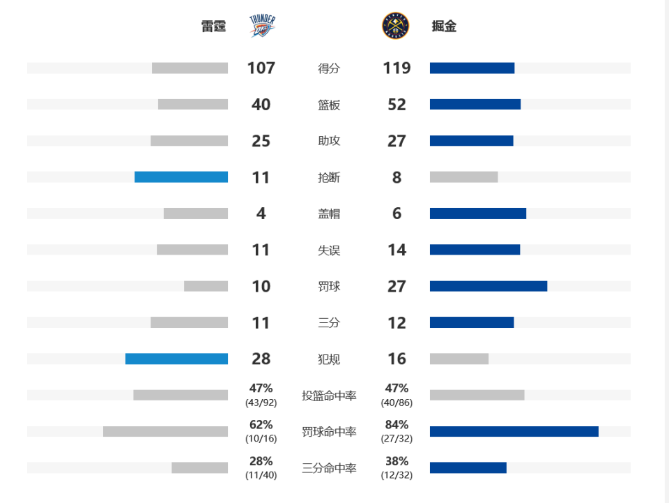Click the 盖帽 stat label

coord(329,213)
